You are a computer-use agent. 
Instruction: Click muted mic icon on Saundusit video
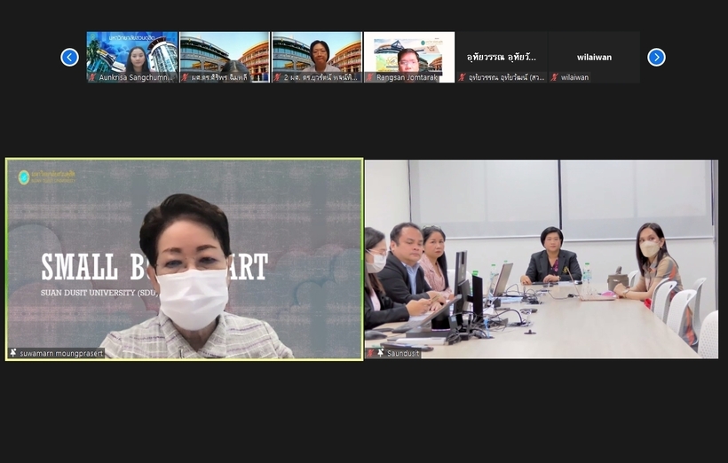[370, 354]
